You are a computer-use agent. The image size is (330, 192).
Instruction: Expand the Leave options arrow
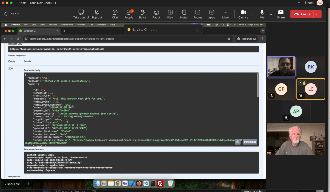[x=318, y=14]
